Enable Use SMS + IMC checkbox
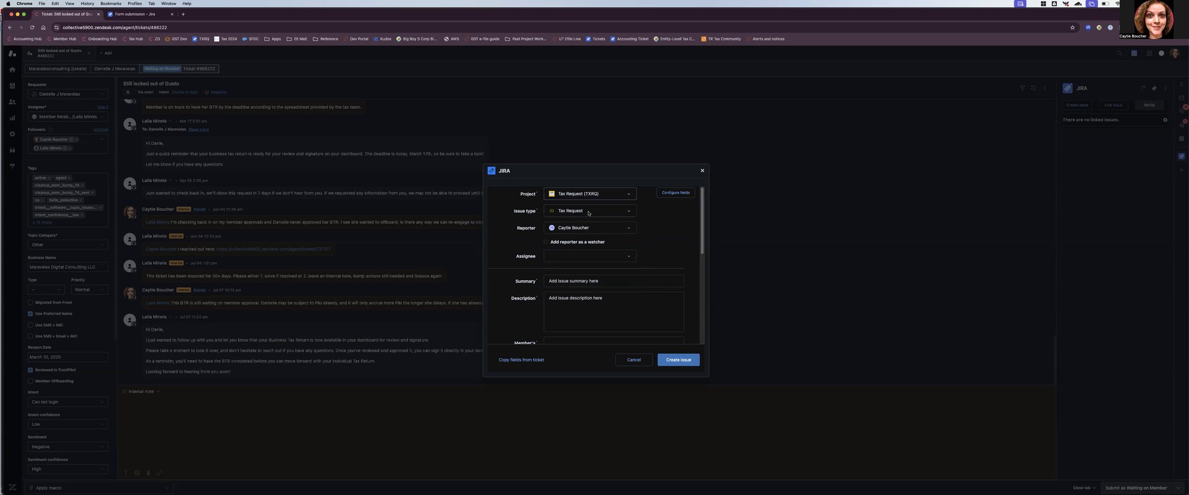The width and height of the screenshot is (1189, 495). [30, 325]
